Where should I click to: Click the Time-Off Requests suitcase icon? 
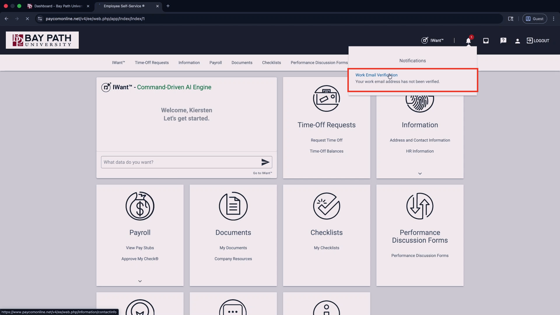click(x=326, y=99)
